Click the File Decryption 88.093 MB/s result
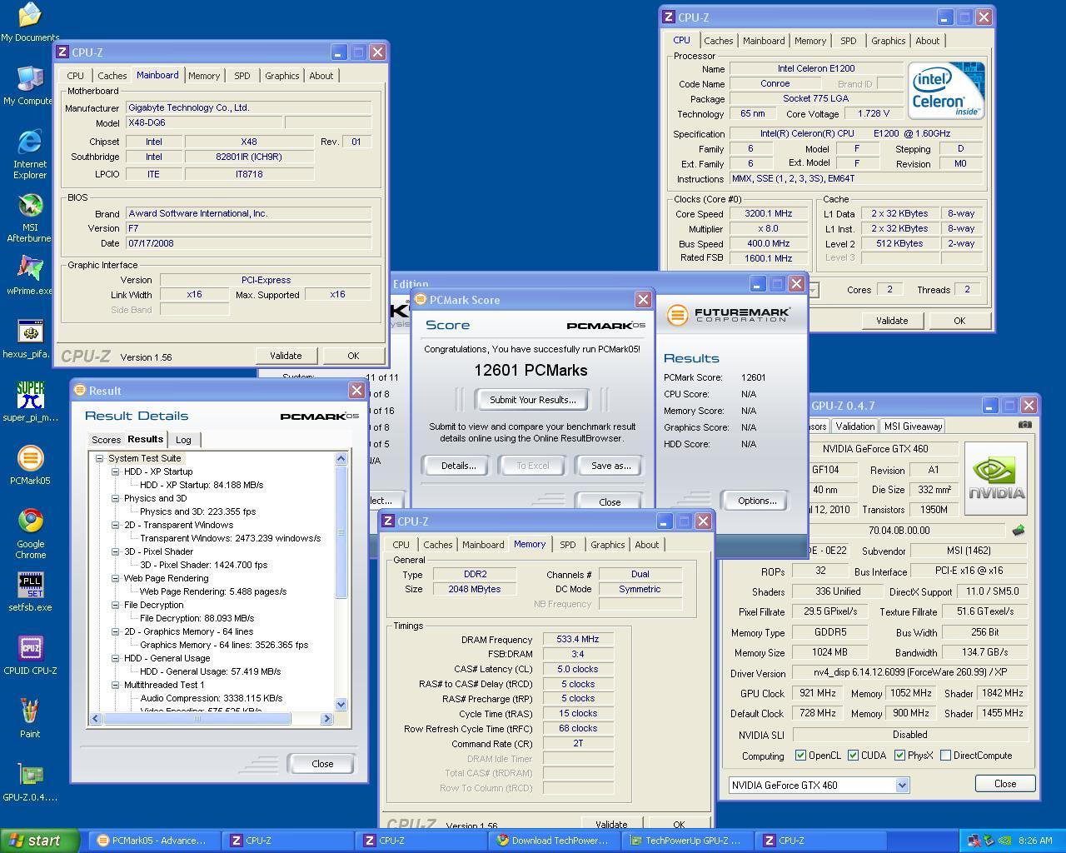This screenshot has height=853, width=1066. tap(197, 618)
